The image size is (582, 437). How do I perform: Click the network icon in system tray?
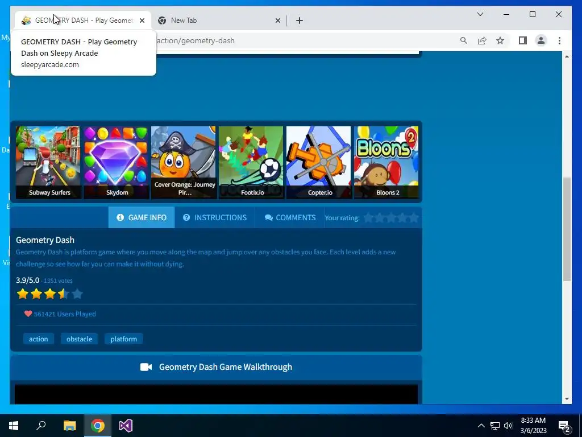click(x=495, y=426)
